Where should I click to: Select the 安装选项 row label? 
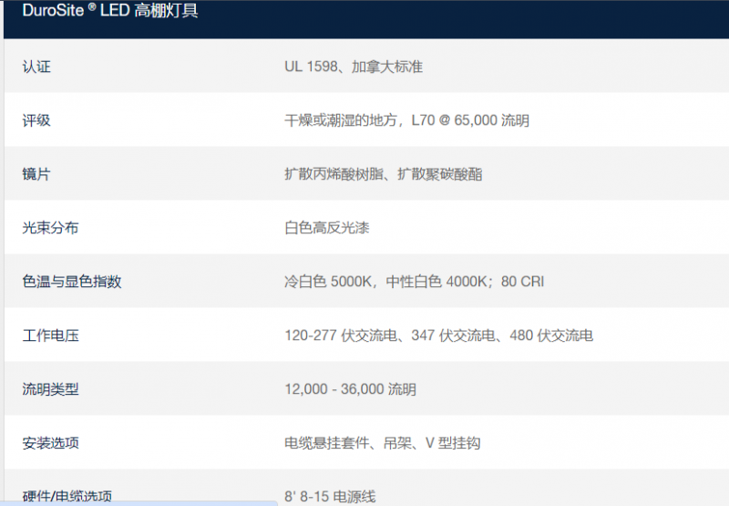click(51, 443)
